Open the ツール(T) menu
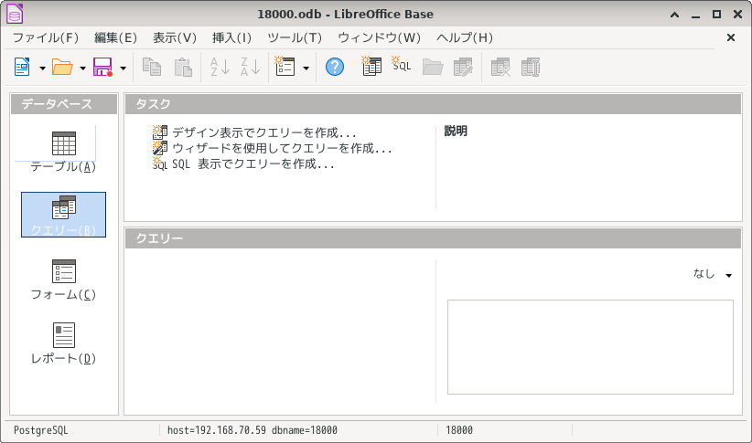Screen dimensions: 752x443 [295, 37]
